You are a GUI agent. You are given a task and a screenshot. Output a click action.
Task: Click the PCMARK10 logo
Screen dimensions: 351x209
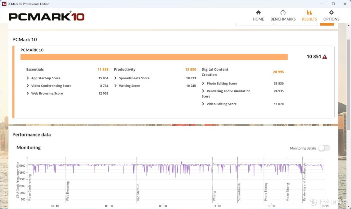[46, 17]
